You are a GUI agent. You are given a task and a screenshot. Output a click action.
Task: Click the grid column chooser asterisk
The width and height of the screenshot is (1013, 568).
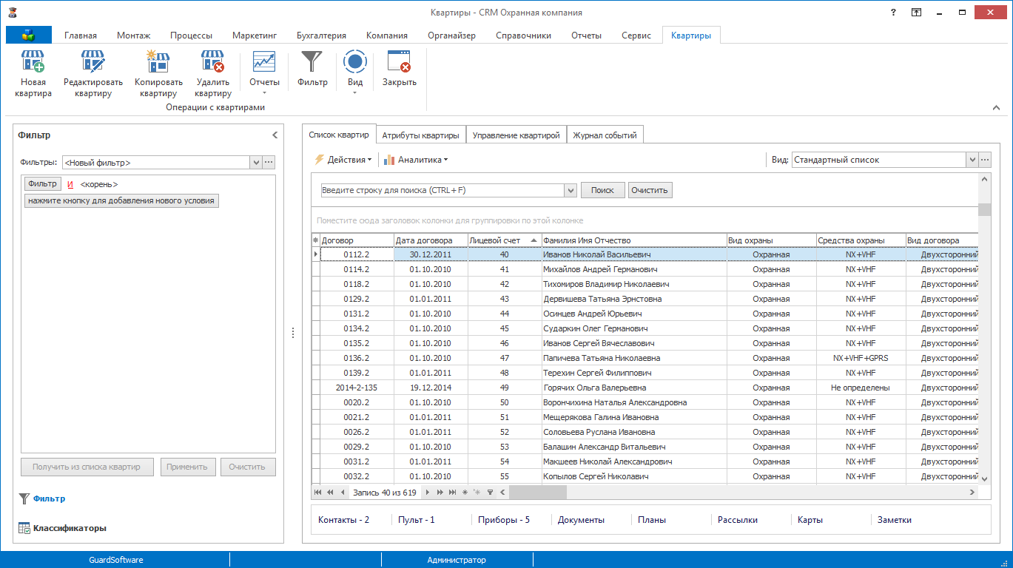(315, 240)
